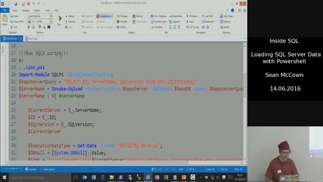
Task: Jump to Next in Navigation group
Action: (x=190, y=21)
